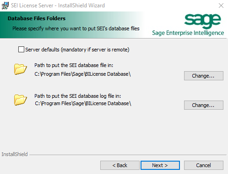Click the 'Database Files Folders' heading

[37, 18]
